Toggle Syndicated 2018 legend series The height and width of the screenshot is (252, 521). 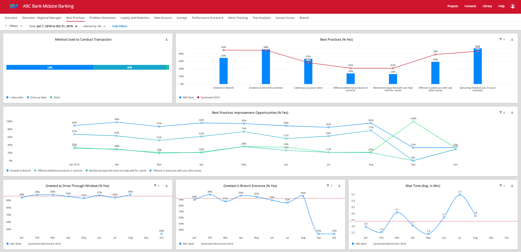pos(208,98)
